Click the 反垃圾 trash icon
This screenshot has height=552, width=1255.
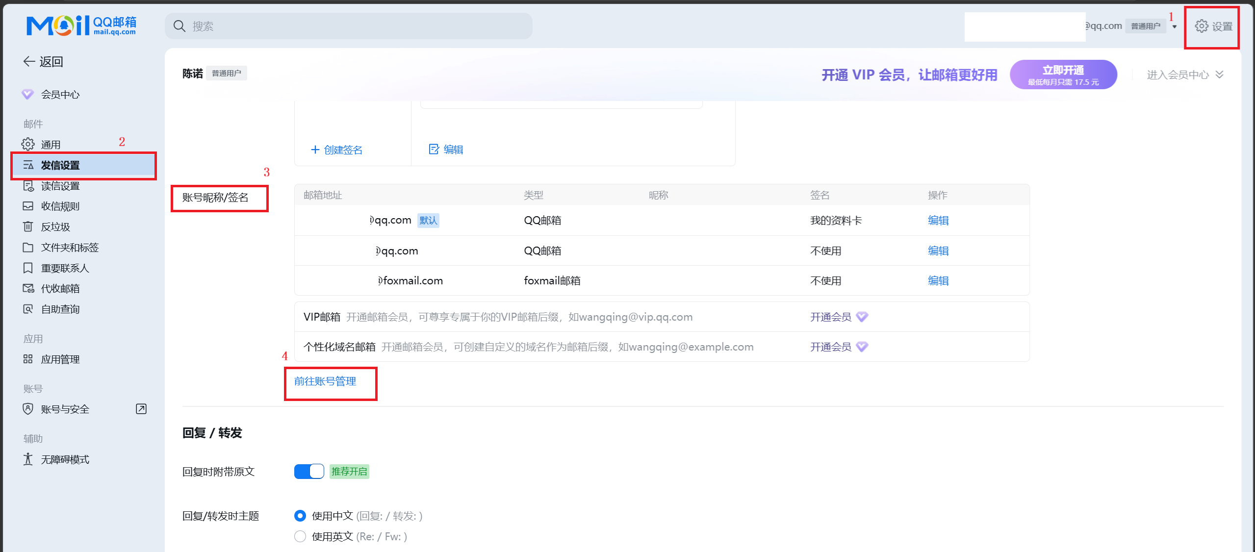point(28,226)
